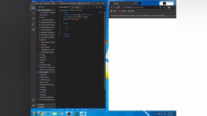Open Customize Layout in title bar
Image resolution: width=207 pixels, height=116 pixels.
click(88, 3)
